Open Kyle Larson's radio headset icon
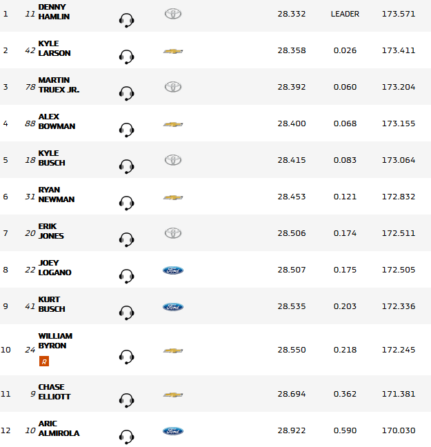Image resolution: width=431 pixels, height=447 pixels. point(126,56)
